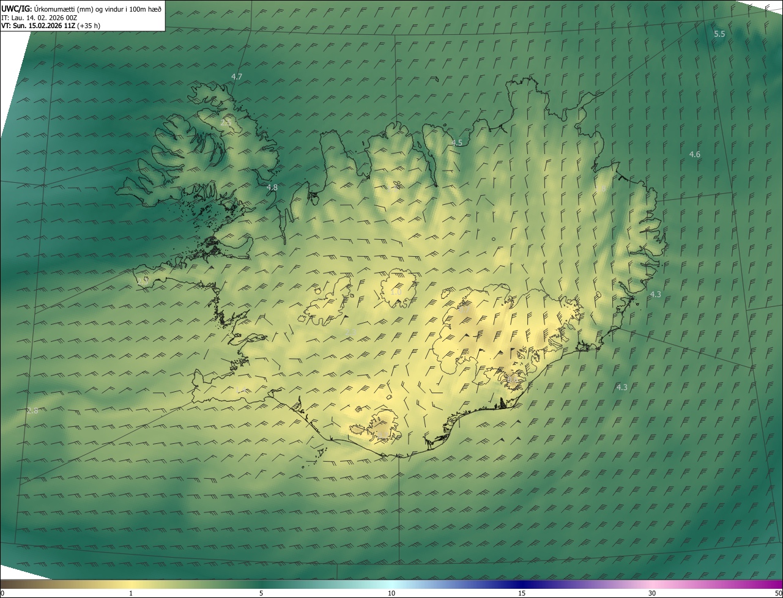Click the 4.3 label just off the Eastfjords
Screen dimensions: 783x598
click(656, 294)
